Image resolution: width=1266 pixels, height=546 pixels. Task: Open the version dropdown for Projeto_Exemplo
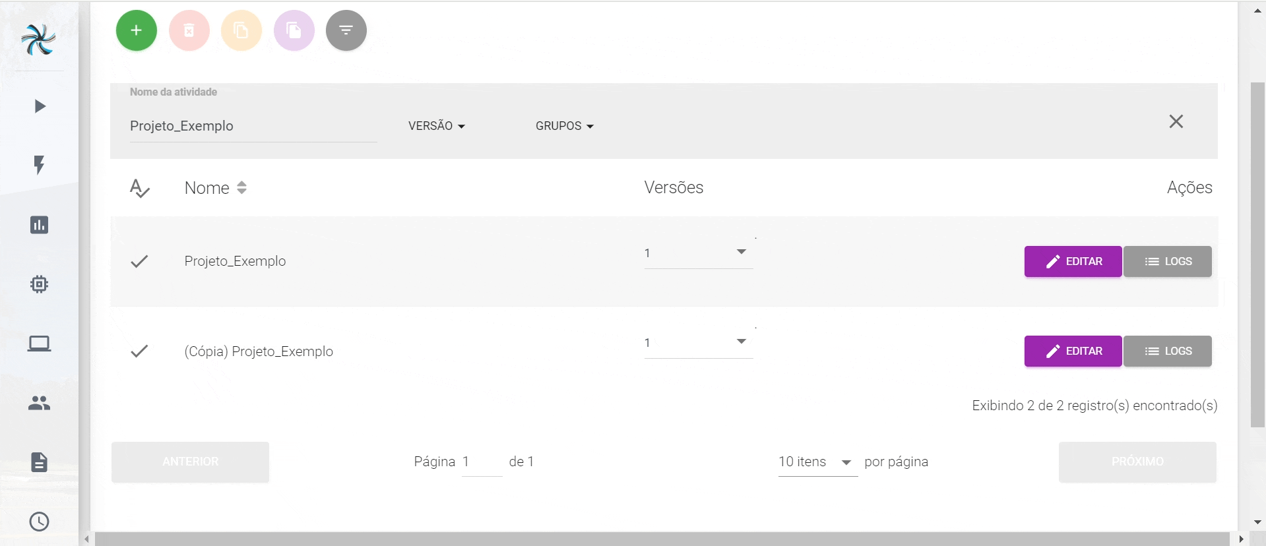[x=698, y=253]
